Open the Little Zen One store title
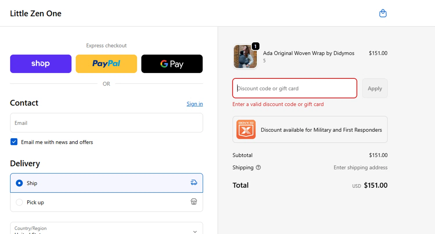This screenshot has width=435, height=234. coord(36,13)
